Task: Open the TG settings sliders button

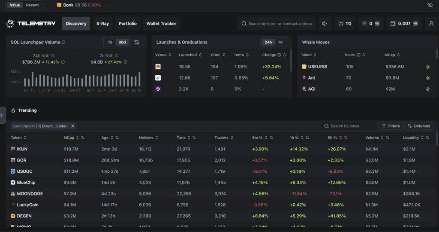Action: [345, 24]
